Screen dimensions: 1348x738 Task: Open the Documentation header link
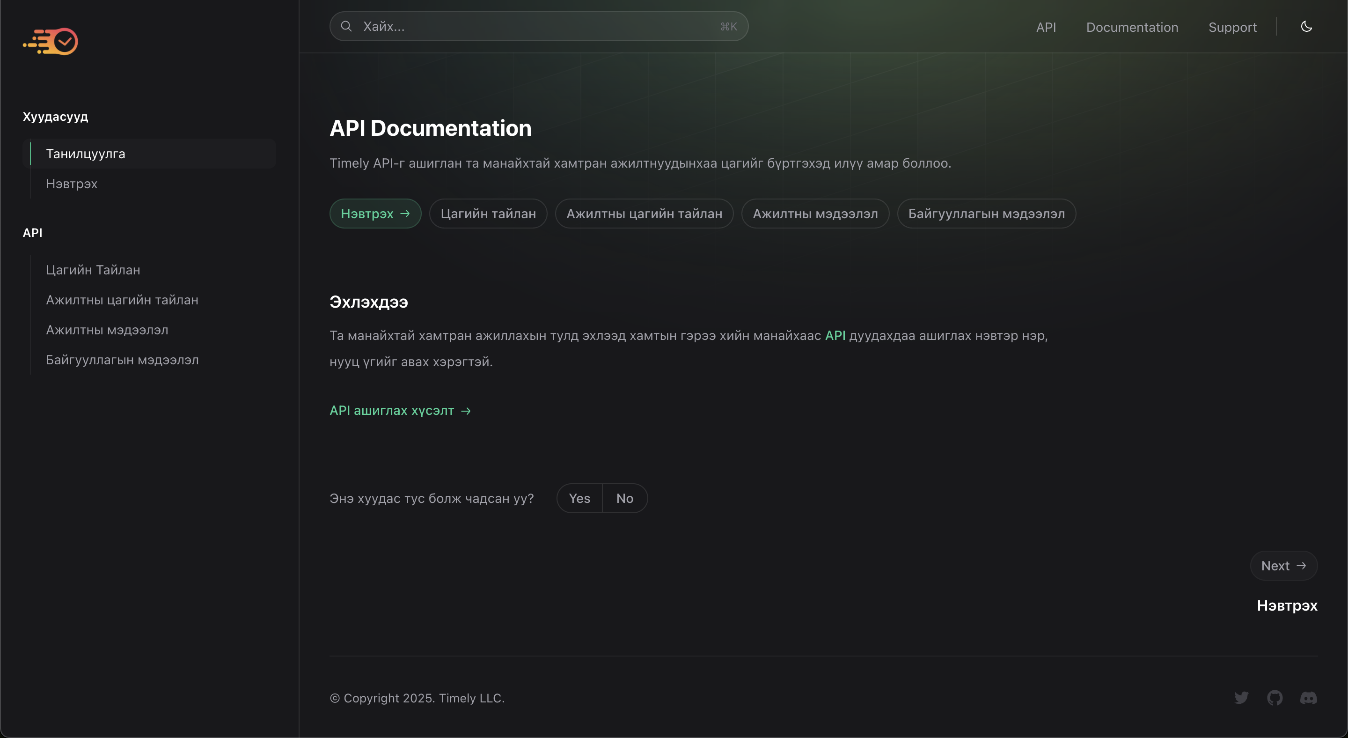pos(1132,27)
